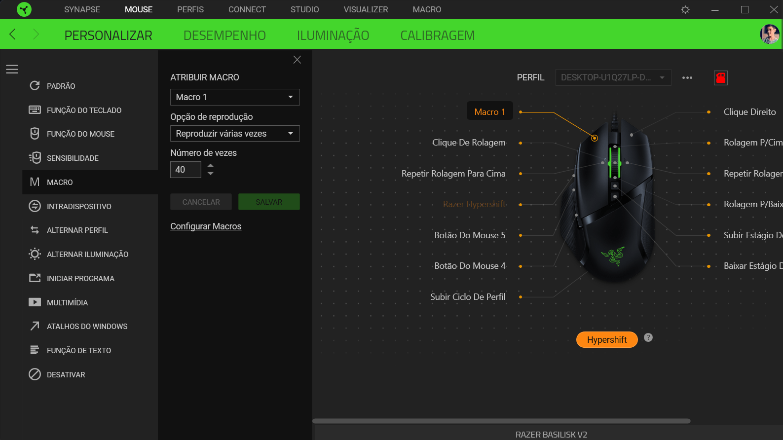Screen dimensions: 783x440
Task: Toggle the Hypershift mode button
Action: (x=607, y=339)
